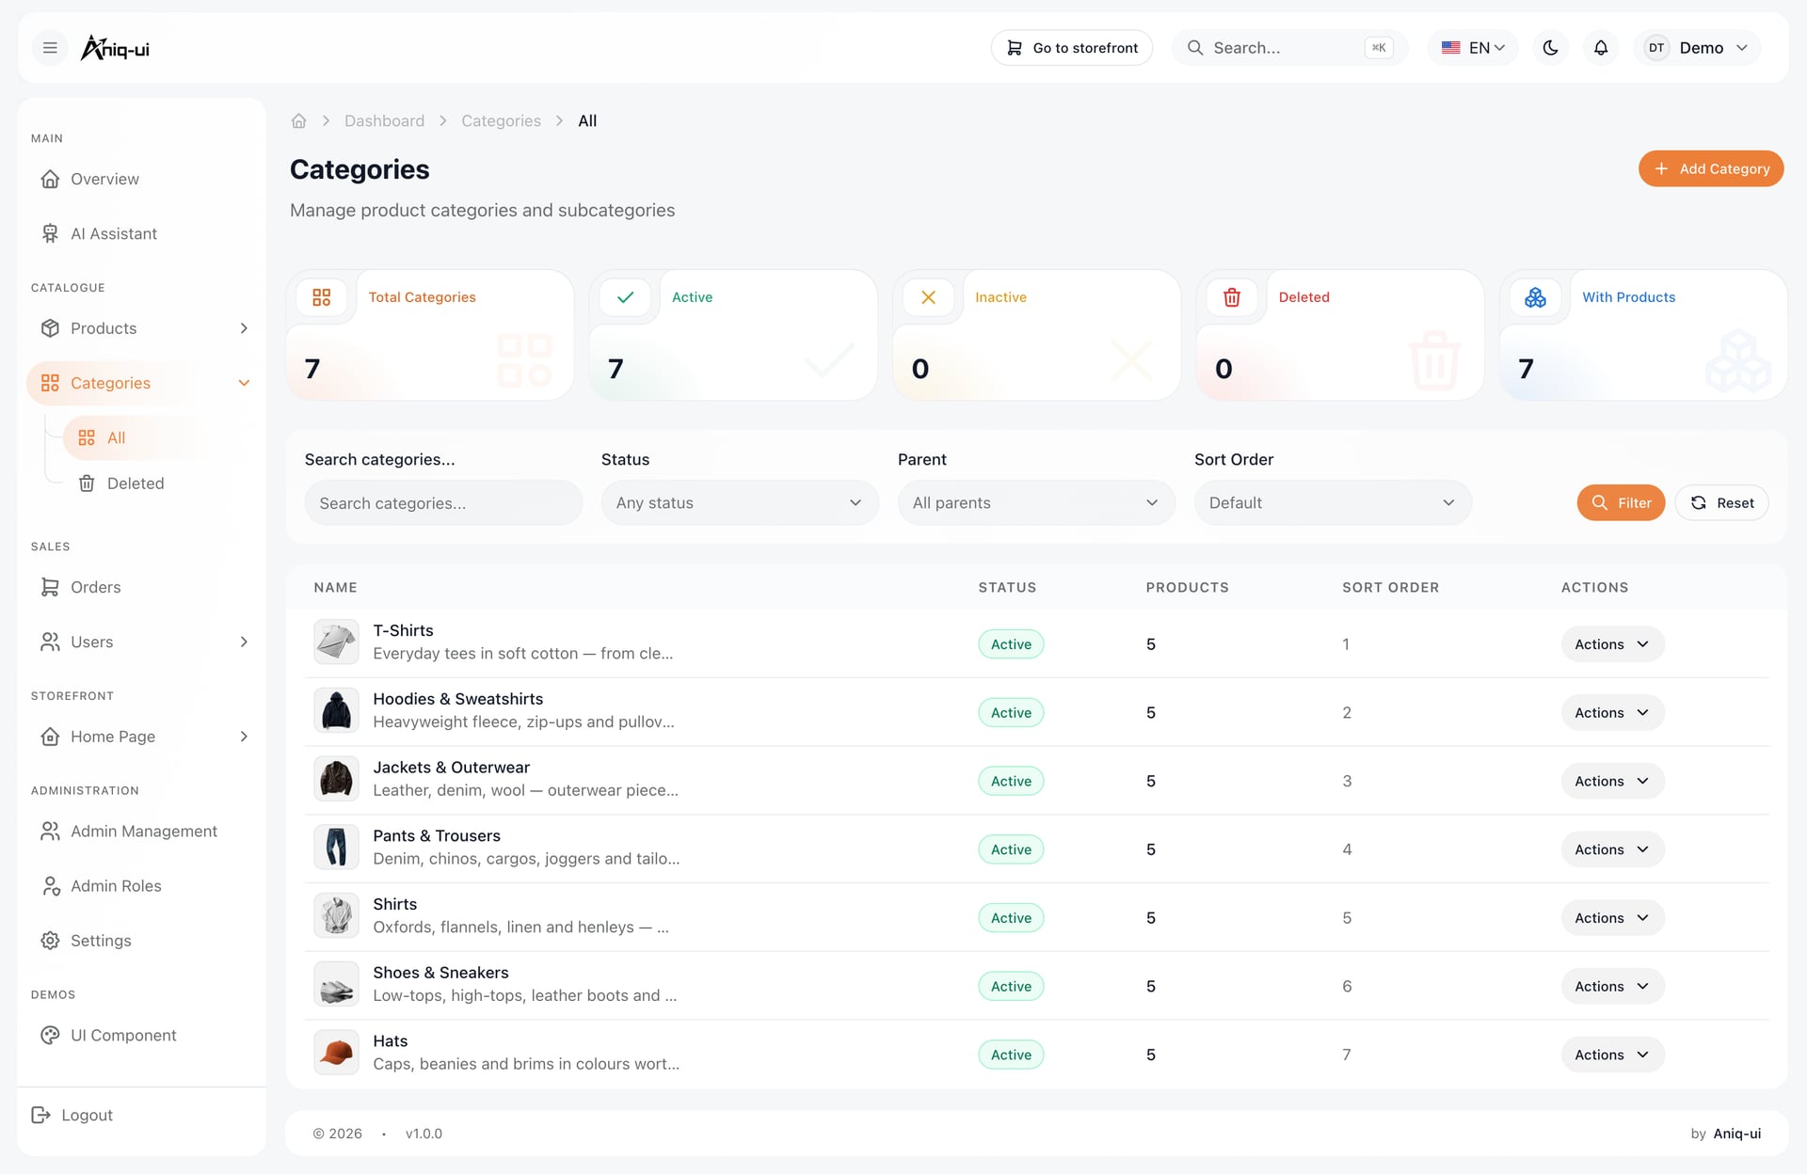Click the Deleted trash card icon
This screenshot has width=1807, height=1174.
point(1232,297)
